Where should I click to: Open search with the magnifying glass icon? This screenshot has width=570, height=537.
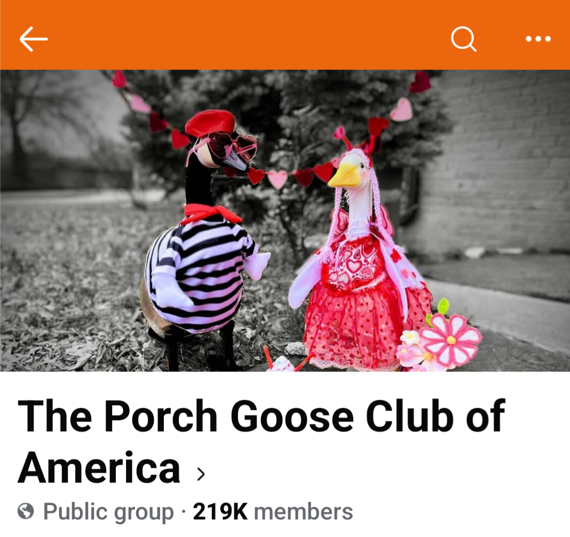(x=463, y=40)
